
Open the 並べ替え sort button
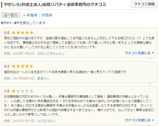pos(10,15)
